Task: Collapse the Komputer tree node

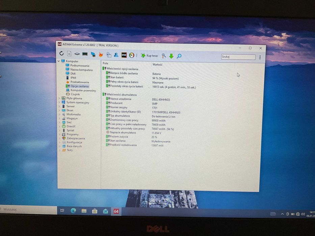Action: point(59,61)
